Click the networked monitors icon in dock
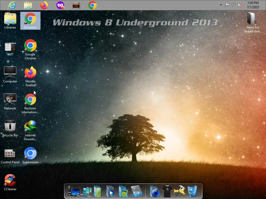The image size is (266, 199). pos(87,192)
